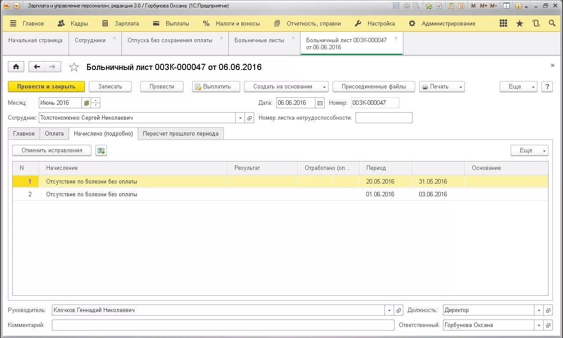The width and height of the screenshot is (563, 338).
Task: Click the Провести button
Action: [162, 87]
